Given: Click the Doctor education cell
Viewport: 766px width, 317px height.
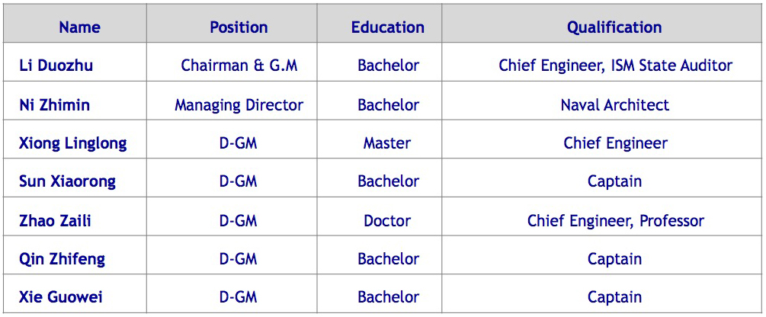Looking at the screenshot, I should [x=387, y=221].
